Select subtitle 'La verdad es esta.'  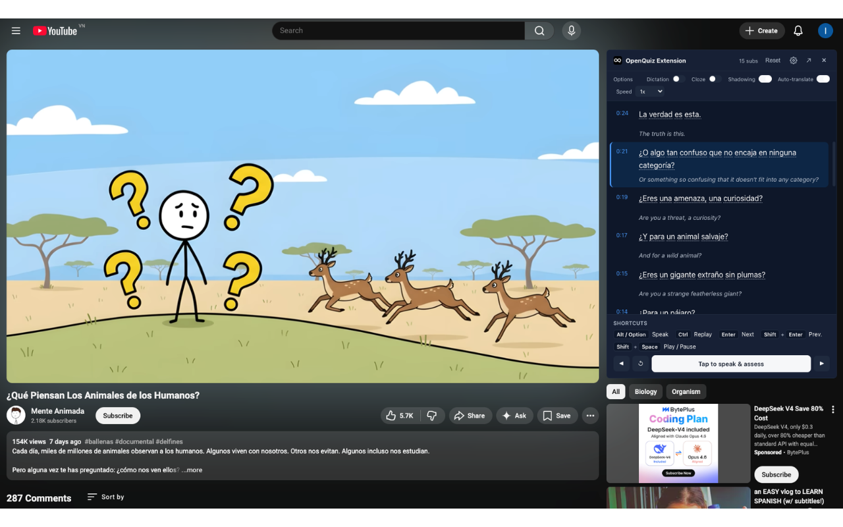pyautogui.click(x=670, y=115)
